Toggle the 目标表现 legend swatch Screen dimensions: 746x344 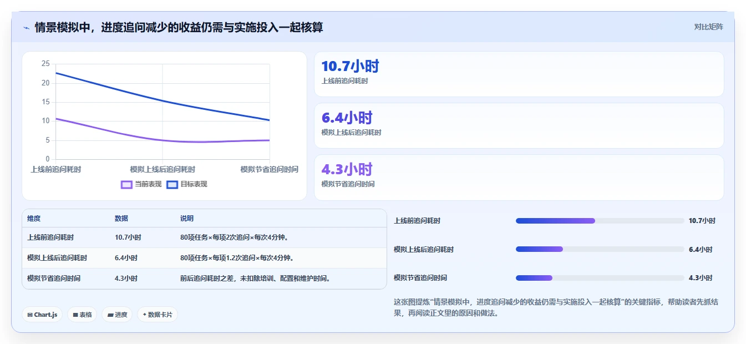click(x=172, y=184)
